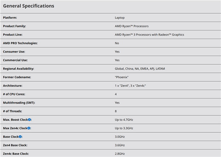Select the Product Line value text
The height and width of the screenshot is (157, 221).
[150, 35]
